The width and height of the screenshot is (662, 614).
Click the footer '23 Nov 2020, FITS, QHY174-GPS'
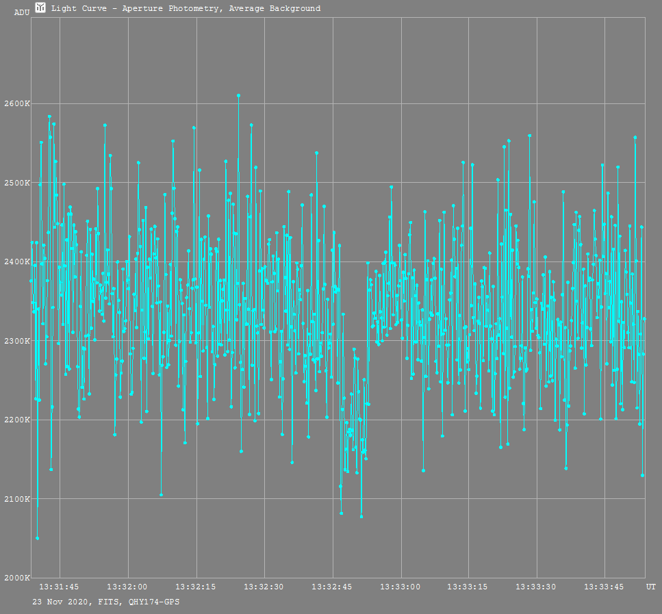click(x=106, y=602)
